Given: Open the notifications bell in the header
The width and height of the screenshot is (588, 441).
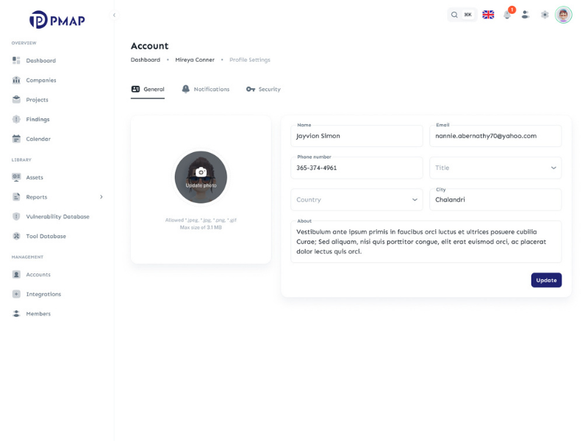Looking at the screenshot, I should (507, 15).
